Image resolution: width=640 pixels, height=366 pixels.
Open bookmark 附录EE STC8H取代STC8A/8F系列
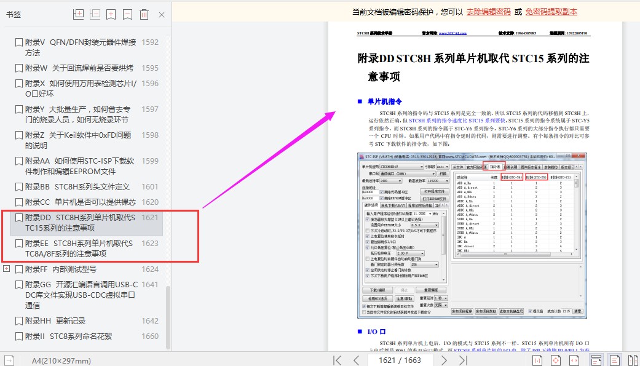click(79, 249)
